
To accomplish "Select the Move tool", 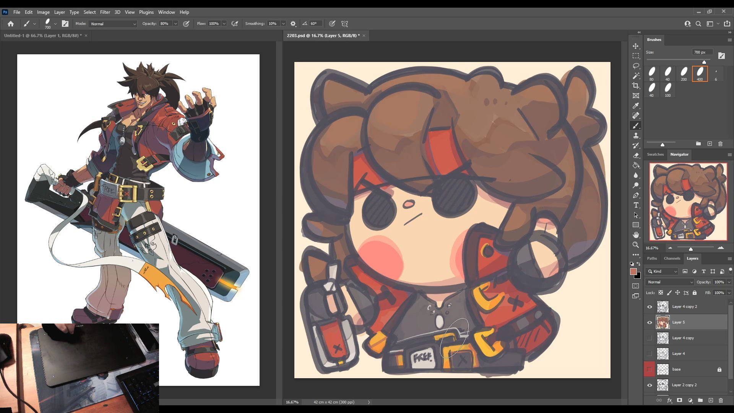I will [x=636, y=46].
